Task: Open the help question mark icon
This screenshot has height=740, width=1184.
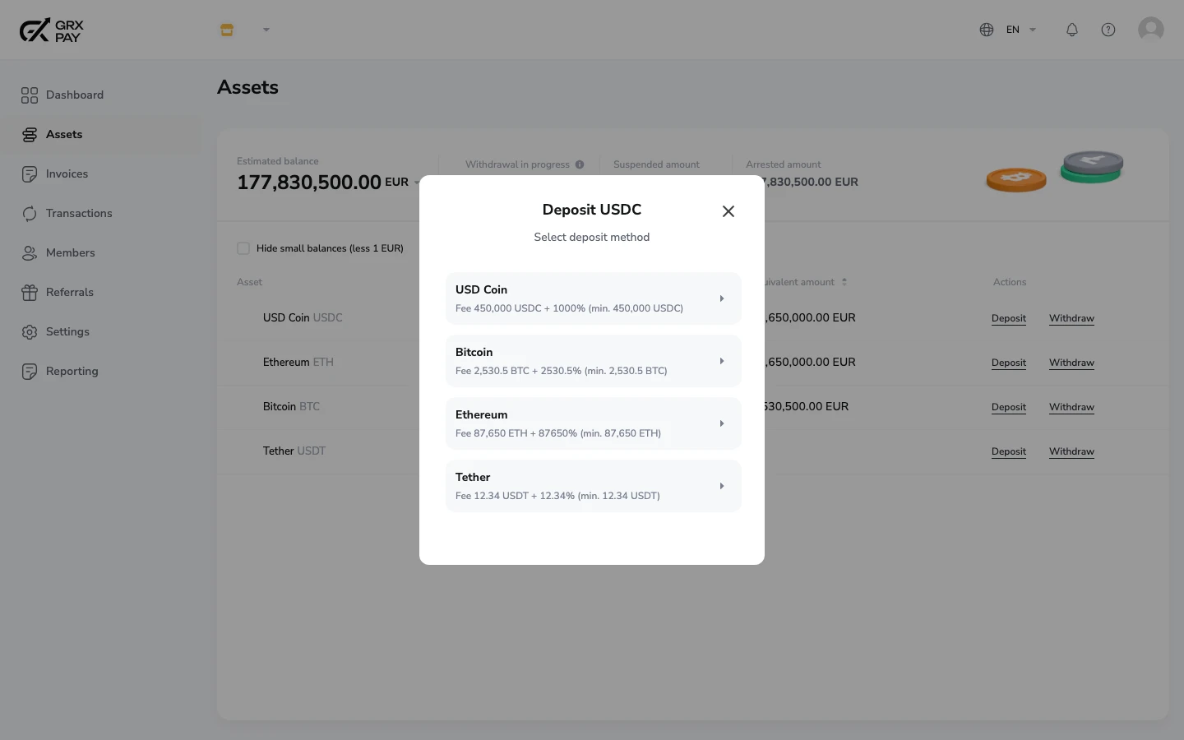Action: [1108, 30]
